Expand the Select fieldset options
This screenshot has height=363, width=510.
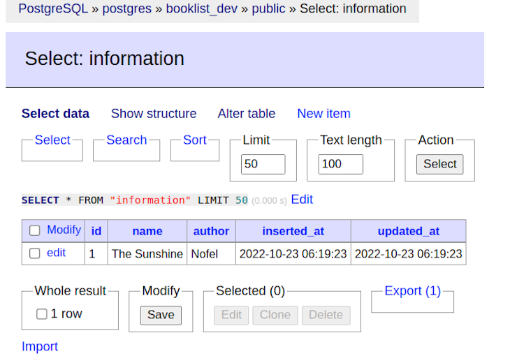click(52, 140)
